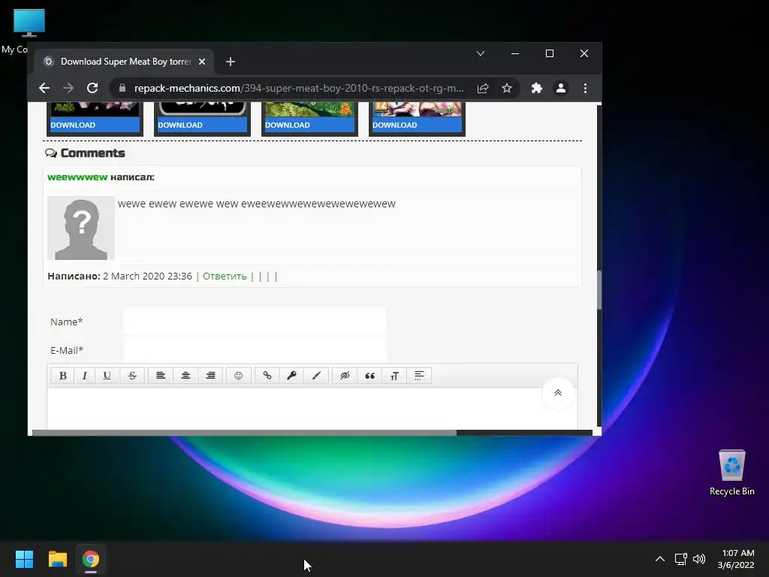This screenshot has width=769, height=577.
Task: Align comment text left
Action: [x=161, y=376]
